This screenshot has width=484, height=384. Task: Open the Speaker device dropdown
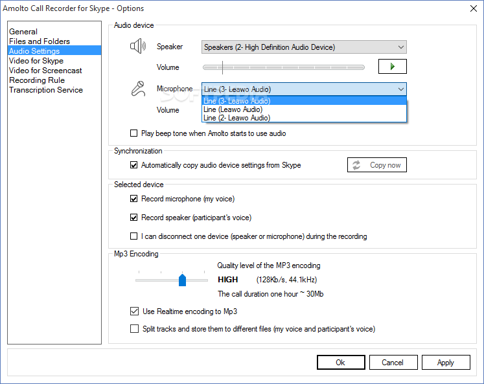point(304,47)
